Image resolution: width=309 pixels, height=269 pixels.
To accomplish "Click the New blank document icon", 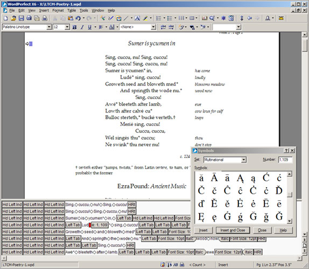I will coord(5,18).
